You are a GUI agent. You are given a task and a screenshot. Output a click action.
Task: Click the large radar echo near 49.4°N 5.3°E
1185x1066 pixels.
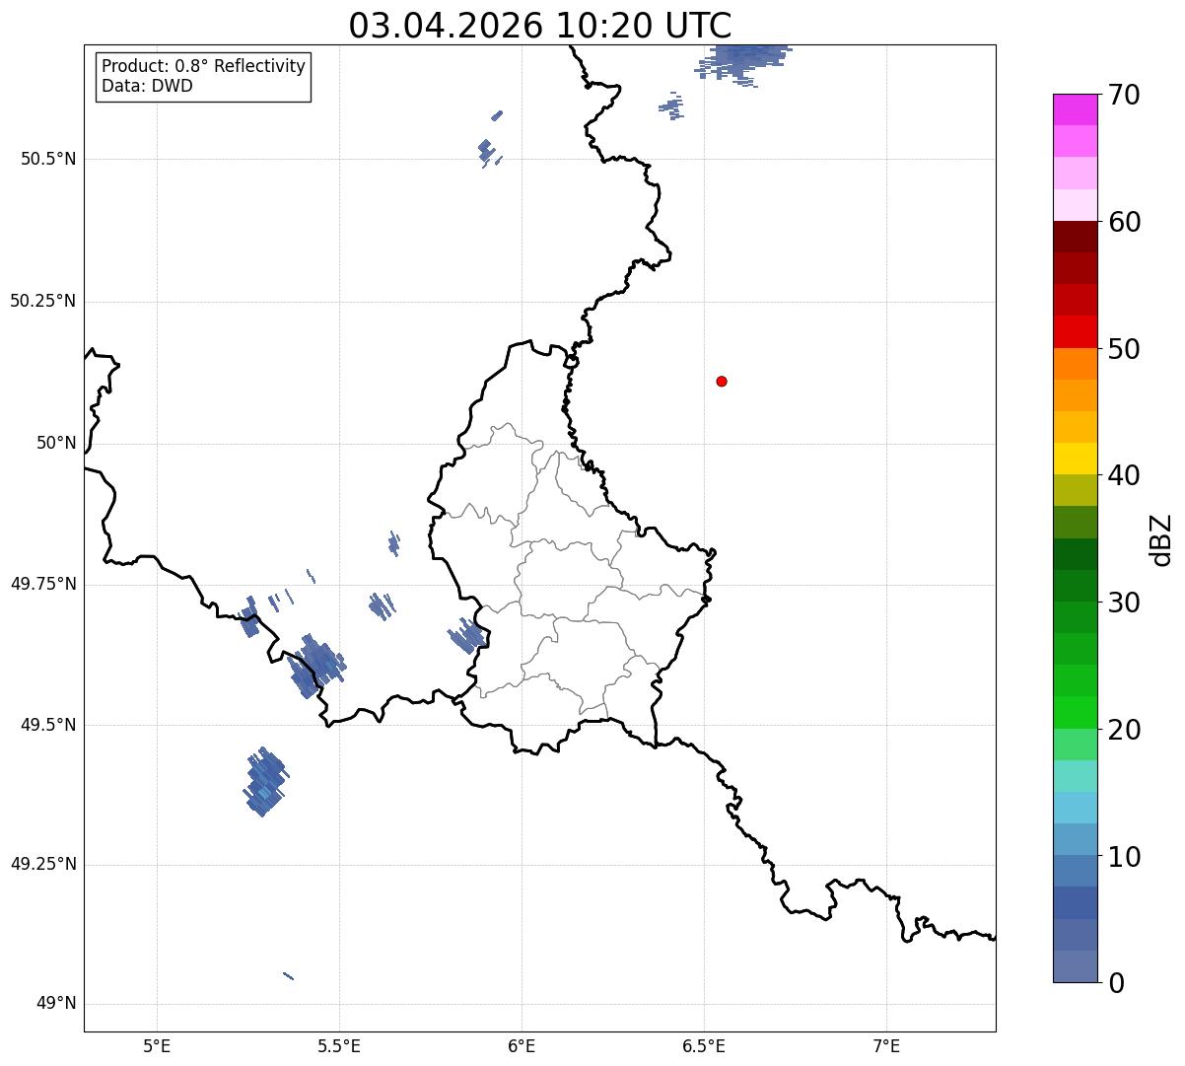tap(264, 781)
